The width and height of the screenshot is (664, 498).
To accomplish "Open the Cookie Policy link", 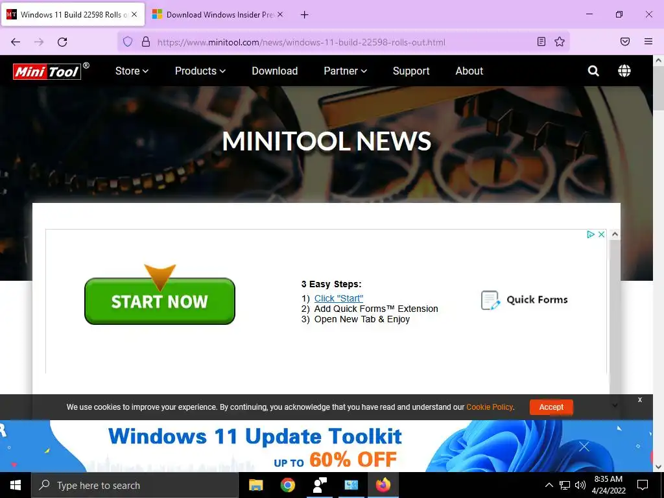I will point(490,407).
